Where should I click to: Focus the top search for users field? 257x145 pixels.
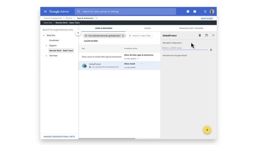[125, 12]
